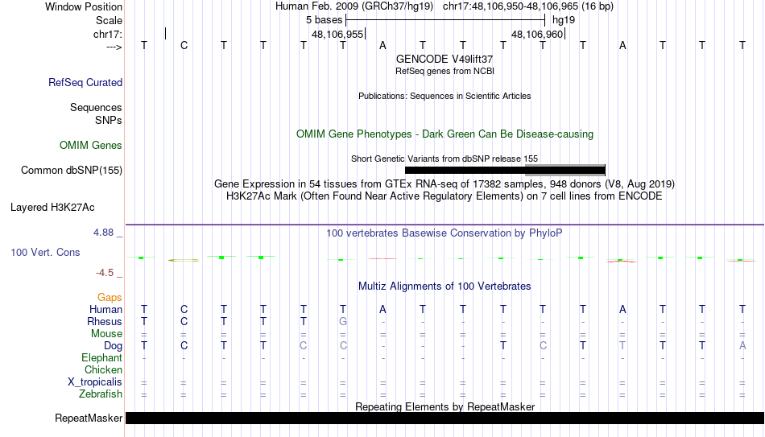Click the yellow conservation bar under C base
Screen dimensions: 765x437
(x=184, y=261)
